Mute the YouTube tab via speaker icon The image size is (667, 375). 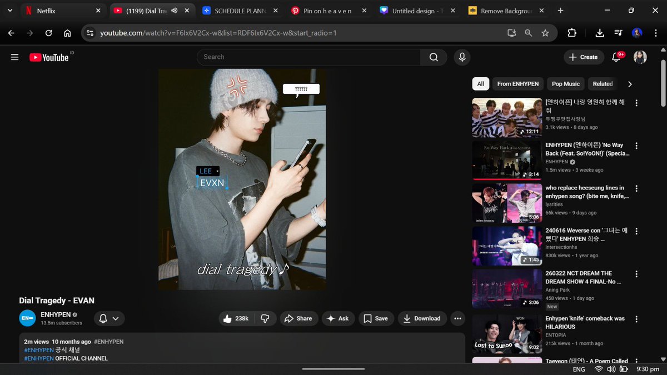(x=175, y=11)
